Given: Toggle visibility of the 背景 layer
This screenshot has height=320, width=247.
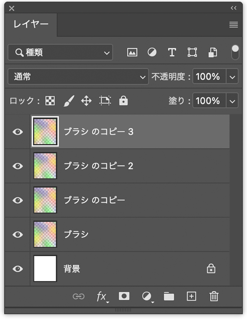Looking at the screenshot, I should point(17,269).
